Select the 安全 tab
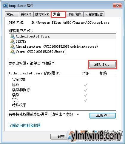 tap(58, 14)
